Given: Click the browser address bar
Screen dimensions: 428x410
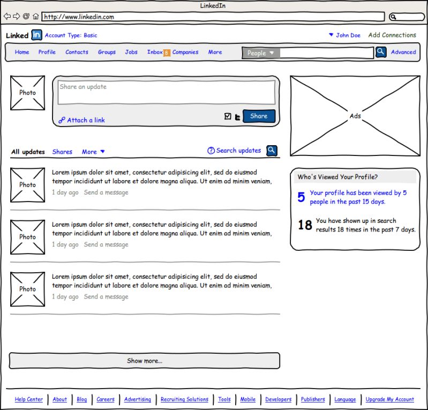Looking at the screenshot, I should pyautogui.click(x=213, y=17).
